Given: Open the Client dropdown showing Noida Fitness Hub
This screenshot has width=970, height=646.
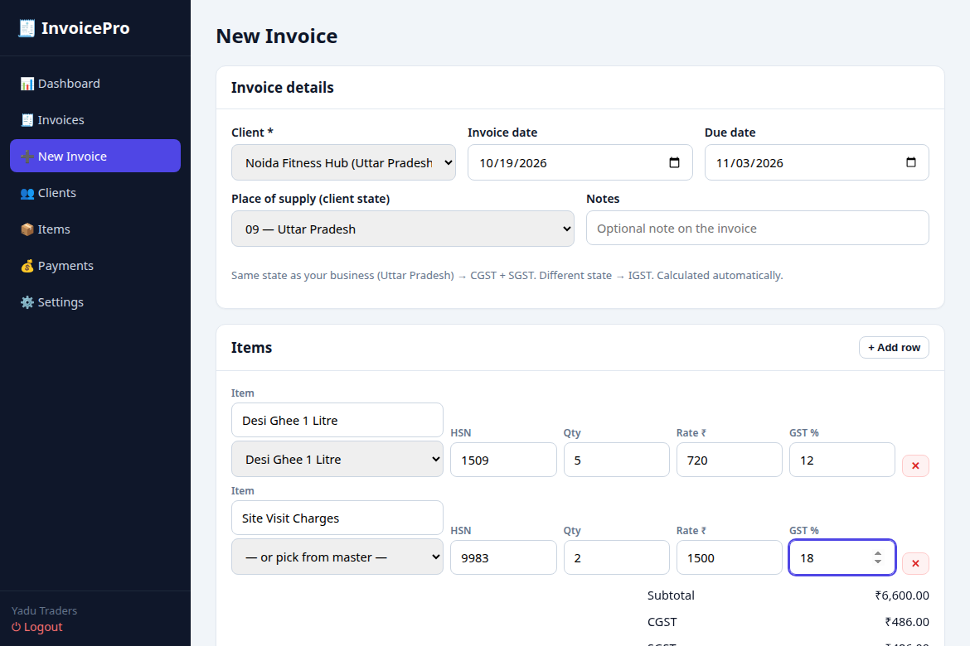Looking at the screenshot, I should pos(343,162).
